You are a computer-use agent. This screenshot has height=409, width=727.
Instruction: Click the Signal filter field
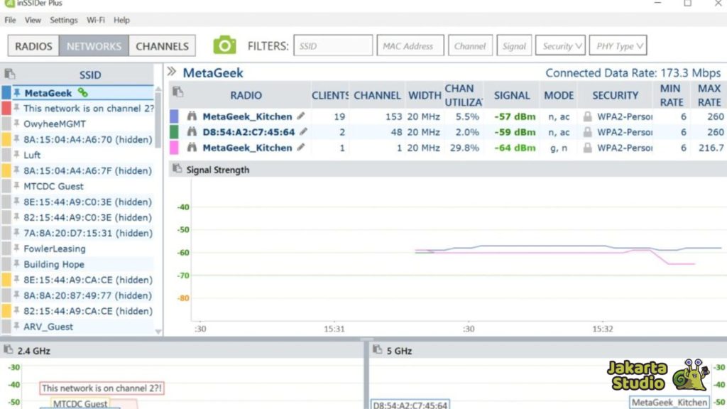[x=514, y=45]
